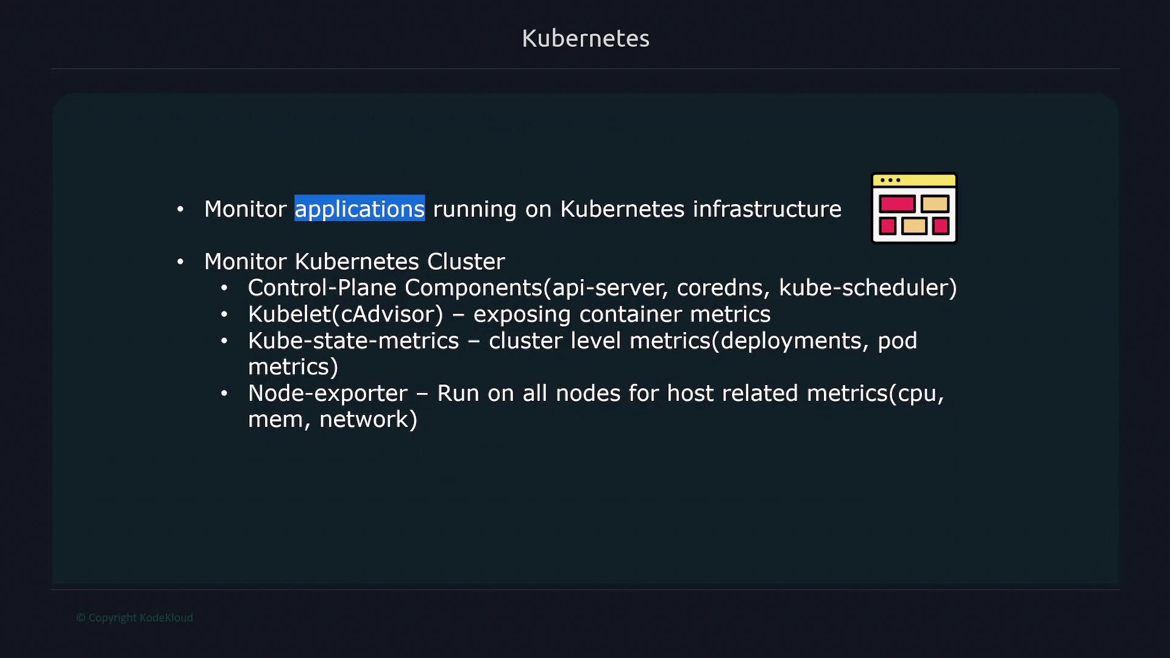Click the "Monitor Kubernetes Cluster" bullet text
The image size is (1170, 658).
click(x=355, y=261)
